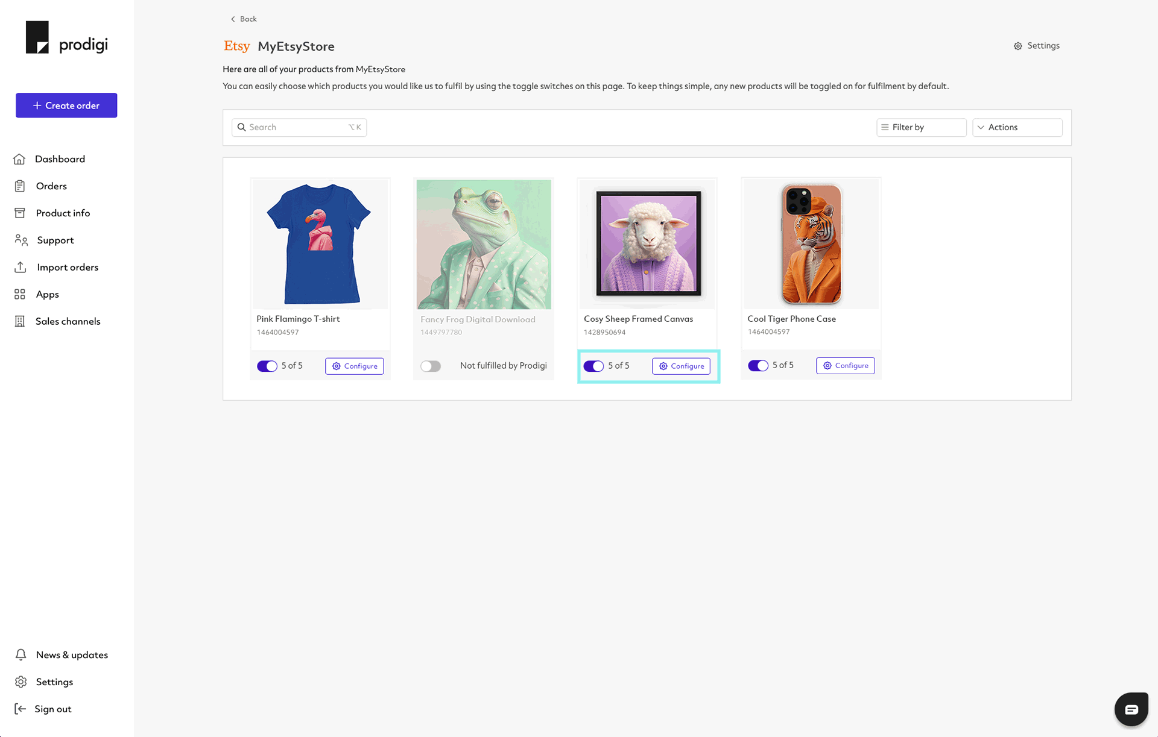Click Configure for Cosy Sheep Framed Canvas

(682, 365)
